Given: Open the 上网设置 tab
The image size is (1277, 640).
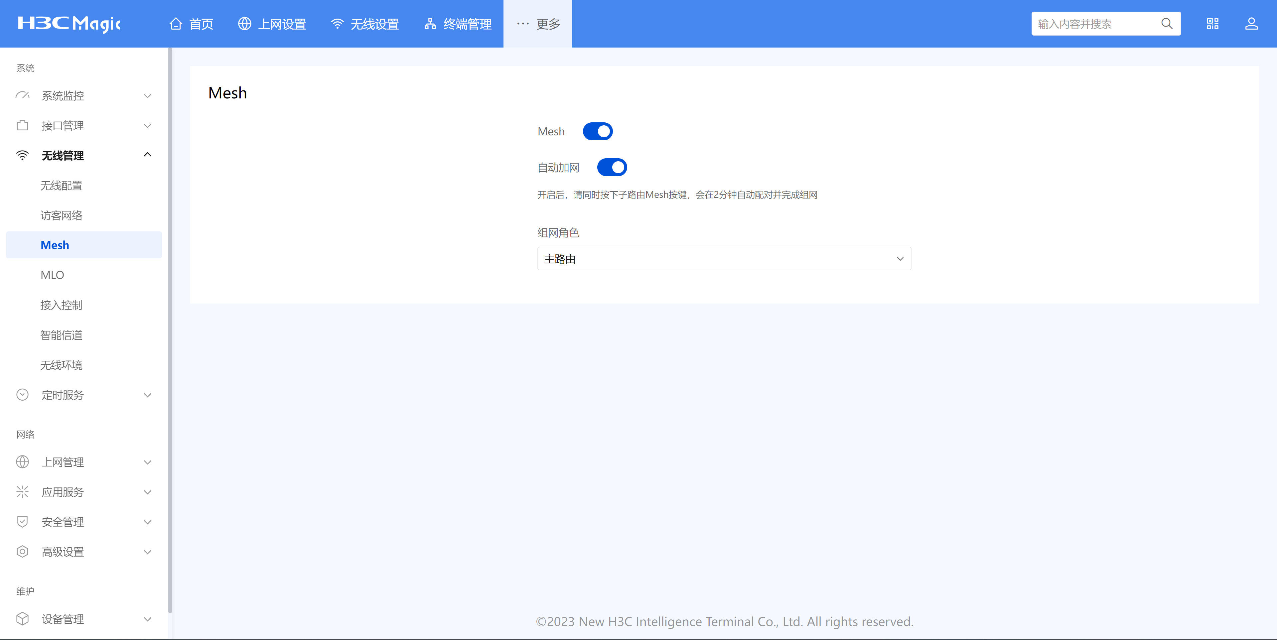Looking at the screenshot, I should pyautogui.click(x=272, y=24).
